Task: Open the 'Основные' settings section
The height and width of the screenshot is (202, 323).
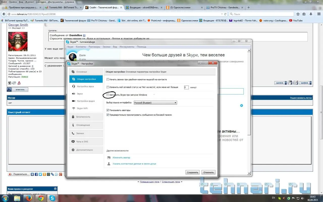Action: pyautogui.click(x=86, y=72)
